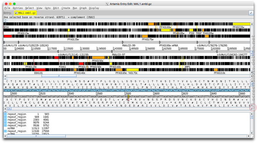Click feature list scroll up arrow

click(252, 114)
